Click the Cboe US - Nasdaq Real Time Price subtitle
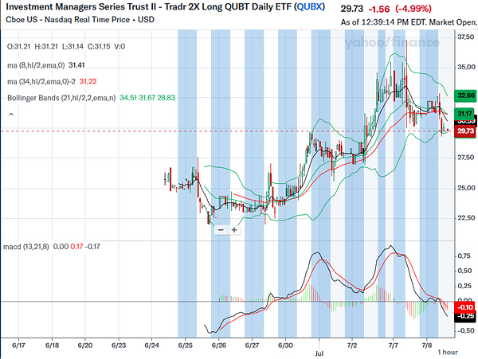Screen dimensions: 478x359 [x=80, y=20]
